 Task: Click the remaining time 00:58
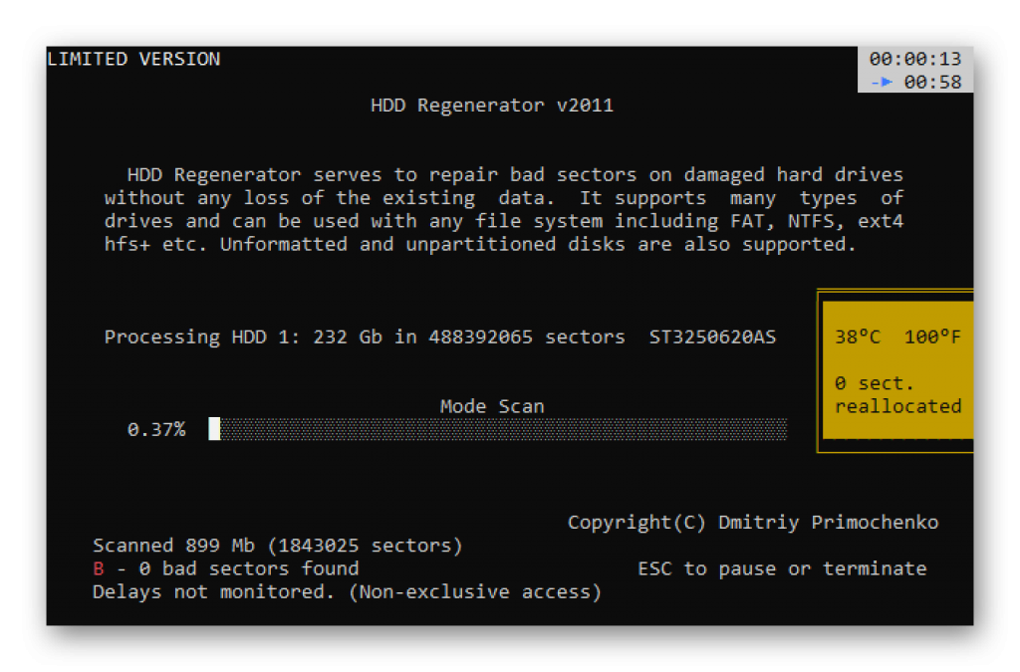click(x=932, y=82)
